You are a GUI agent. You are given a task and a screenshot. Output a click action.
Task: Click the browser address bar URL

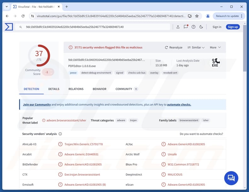tap(111, 16)
